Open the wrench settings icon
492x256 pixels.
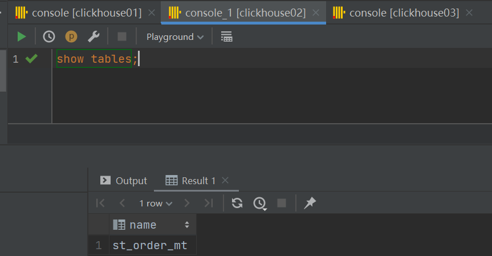tap(93, 36)
